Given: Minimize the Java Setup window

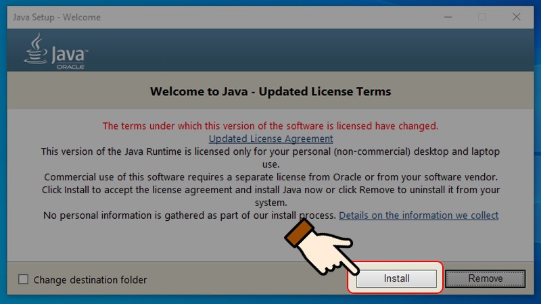Looking at the screenshot, I should click(448, 17).
